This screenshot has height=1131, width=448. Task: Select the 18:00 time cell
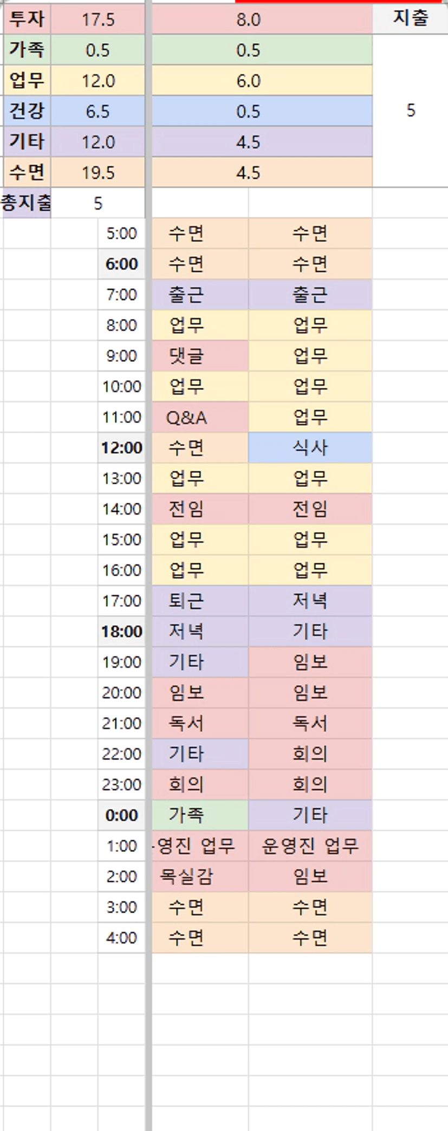[122, 631]
